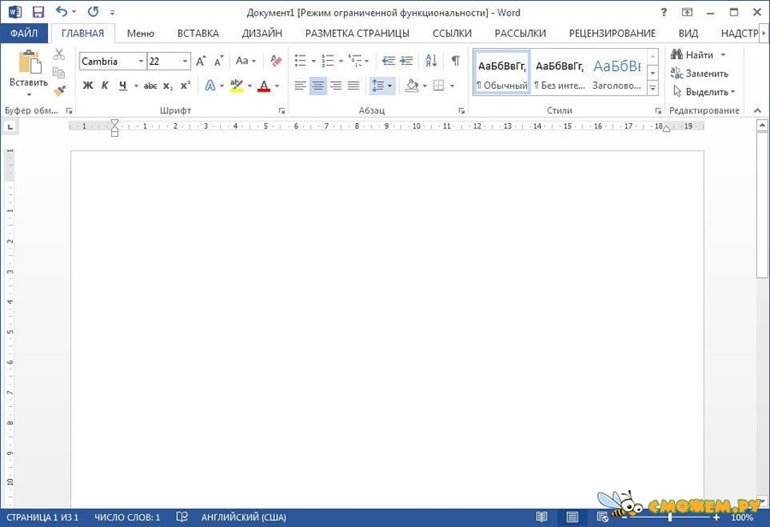
Task: Click the zoom slider in the status bar
Action: pos(670,518)
